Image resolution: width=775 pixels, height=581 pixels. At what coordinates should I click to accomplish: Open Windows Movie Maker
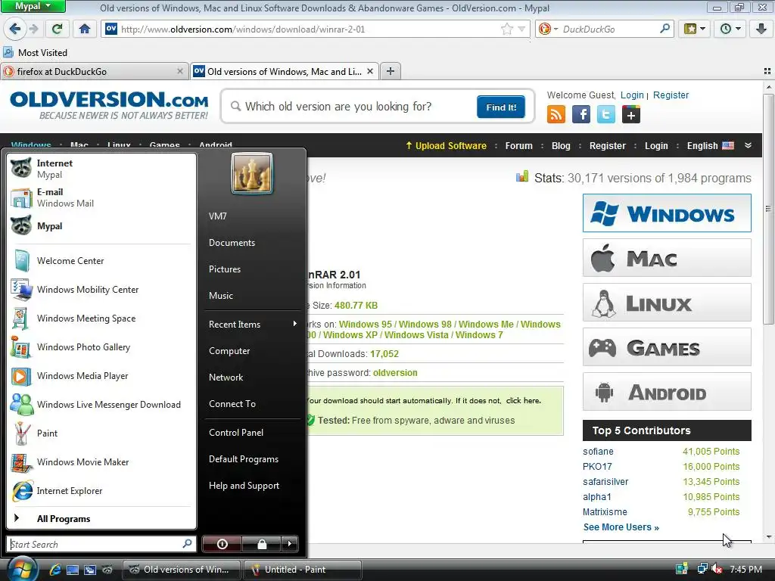click(101, 462)
